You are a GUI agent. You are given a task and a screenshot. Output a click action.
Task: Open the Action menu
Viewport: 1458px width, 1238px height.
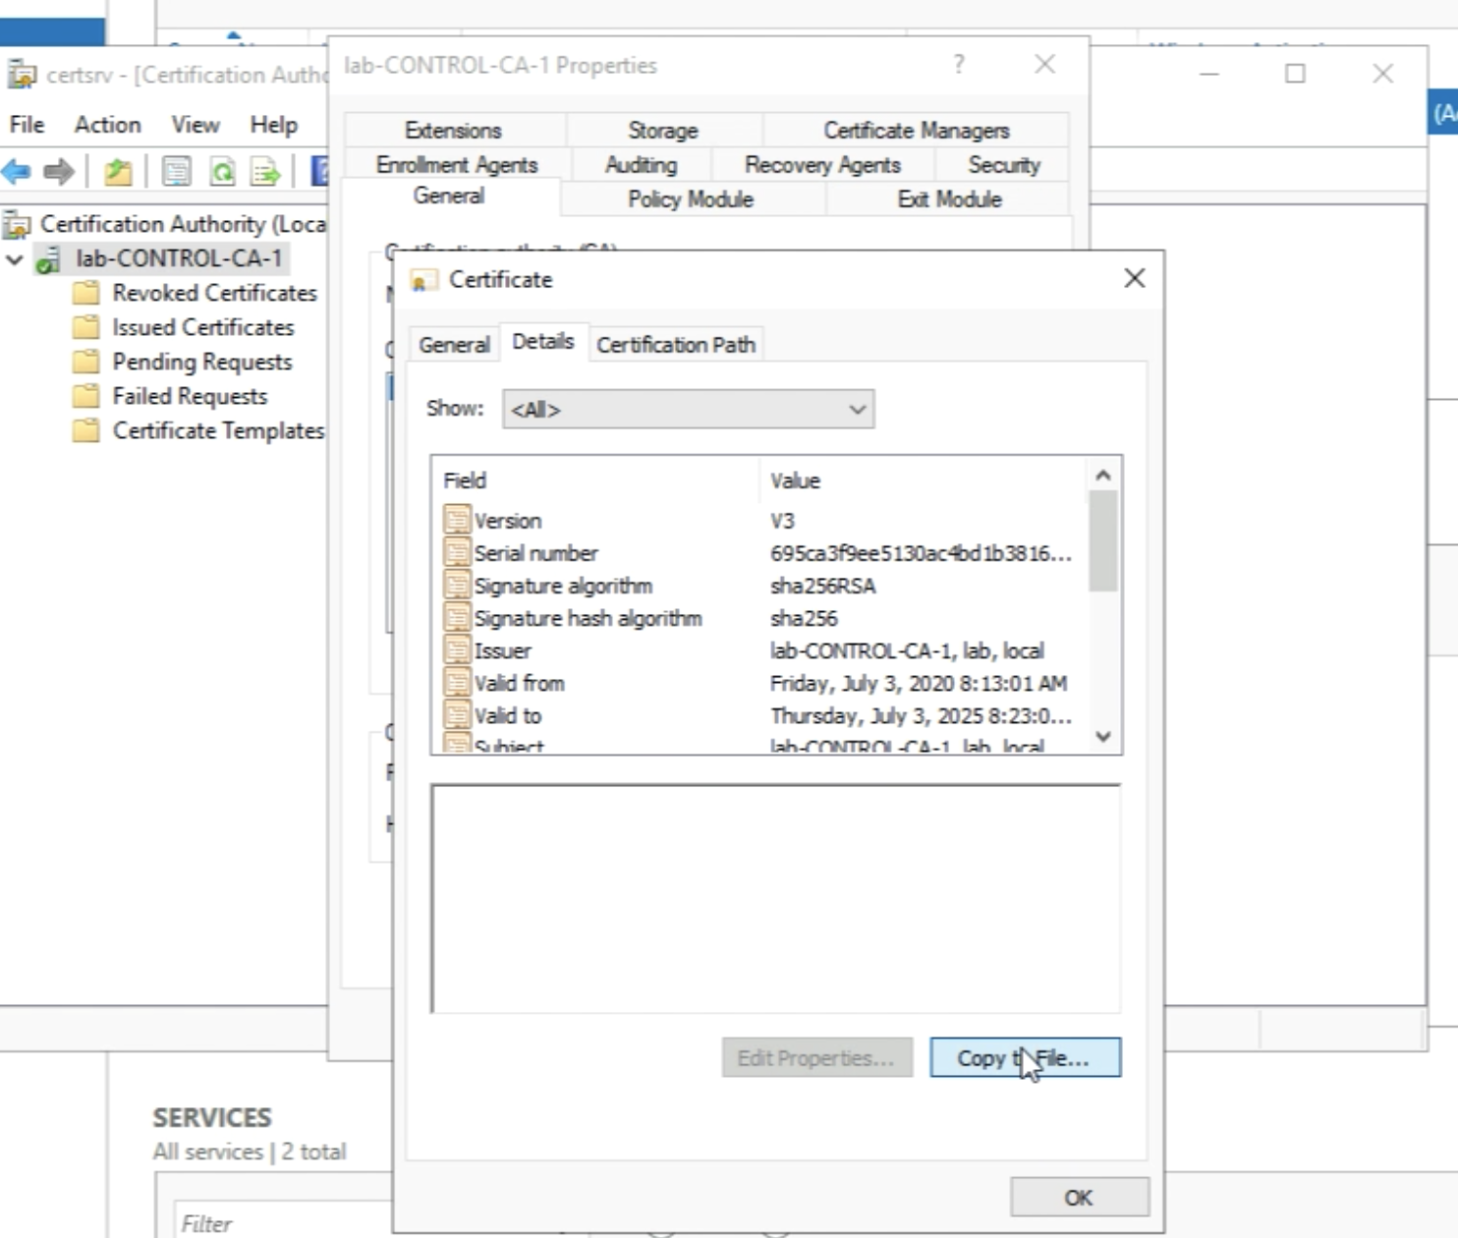[107, 125]
